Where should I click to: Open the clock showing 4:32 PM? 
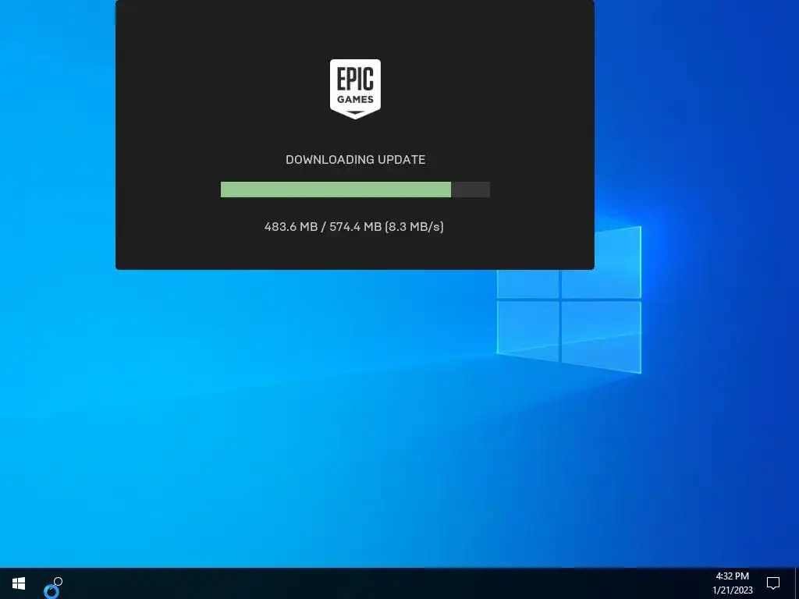(732, 576)
